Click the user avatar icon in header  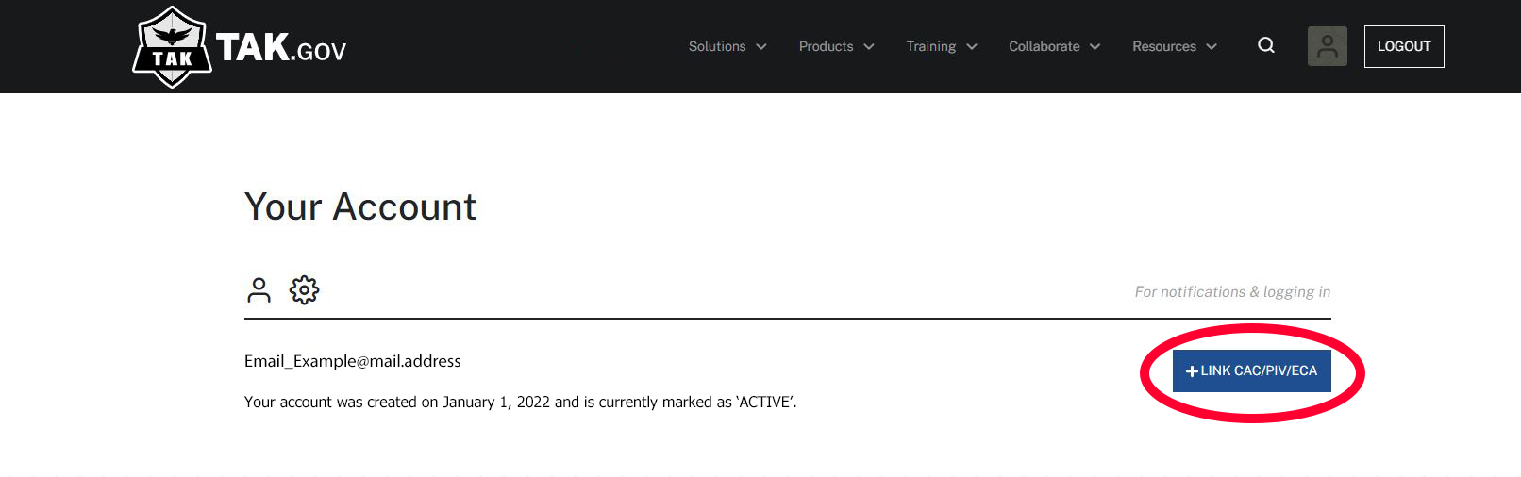tap(1327, 46)
